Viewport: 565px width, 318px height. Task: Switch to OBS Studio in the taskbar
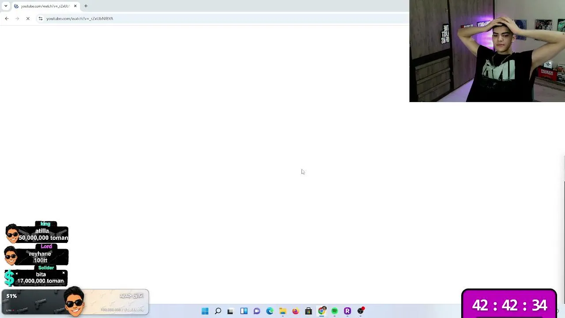click(361, 311)
